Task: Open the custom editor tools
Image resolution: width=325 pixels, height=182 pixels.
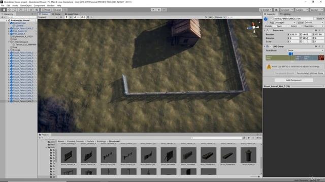Action: [37, 10]
